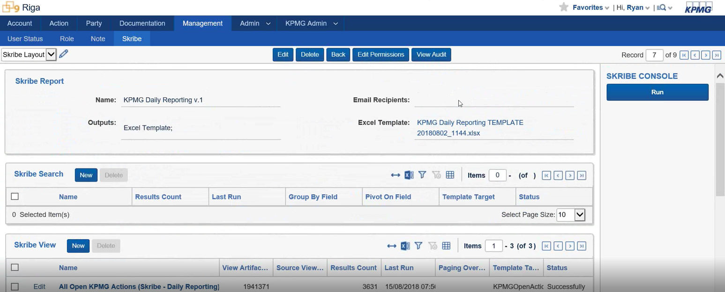Click the pencil icon beside Skribe Layout
725x292 pixels.
pyautogui.click(x=64, y=54)
